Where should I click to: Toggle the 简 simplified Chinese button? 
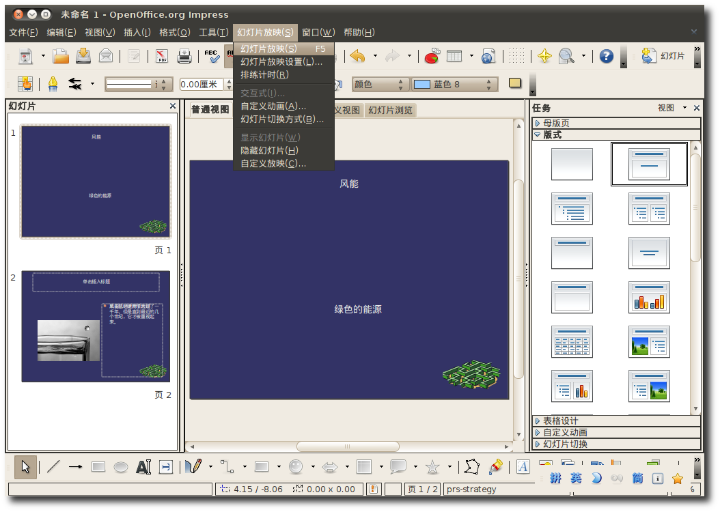(637, 479)
